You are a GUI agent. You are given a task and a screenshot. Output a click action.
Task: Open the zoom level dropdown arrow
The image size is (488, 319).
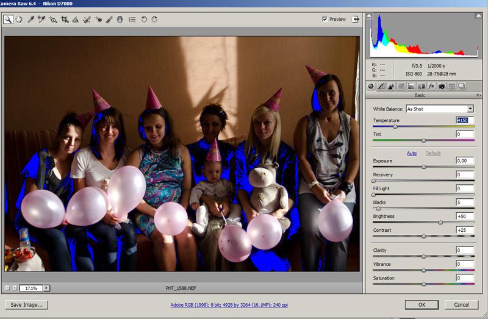[47, 288]
